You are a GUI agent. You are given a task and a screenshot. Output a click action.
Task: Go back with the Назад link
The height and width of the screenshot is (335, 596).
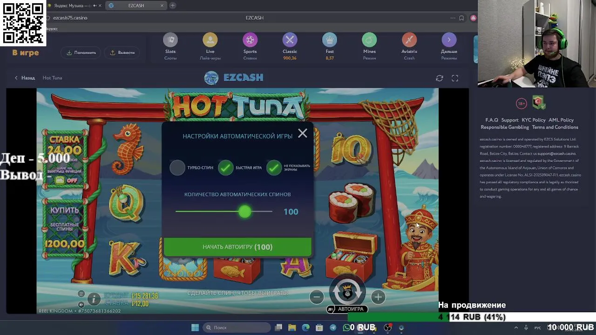pyautogui.click(x=25, y=78)
